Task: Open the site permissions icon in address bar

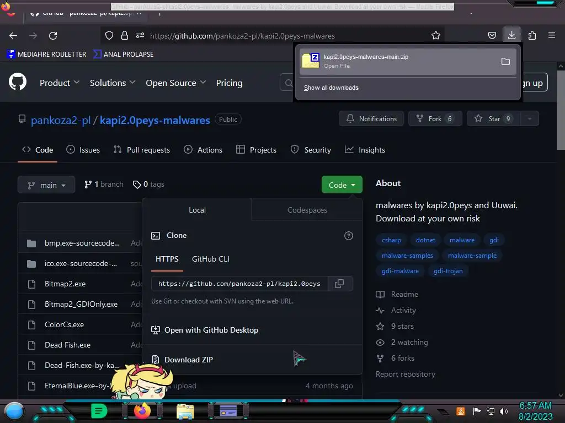Action: click(x=140, y=35)
